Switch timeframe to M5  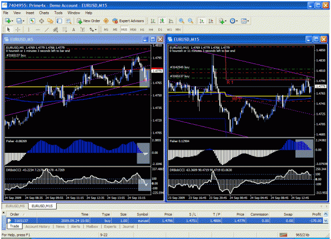point(115,30)
